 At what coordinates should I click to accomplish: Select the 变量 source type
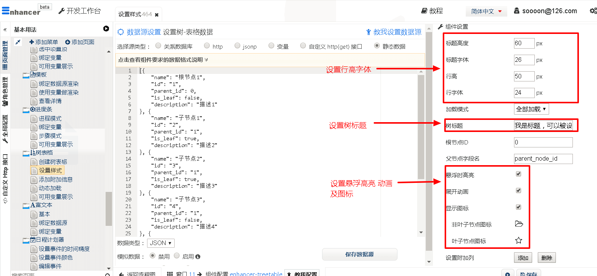coord(271,46)
